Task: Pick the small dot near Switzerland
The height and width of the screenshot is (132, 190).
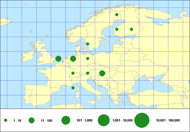Action: tap(73, 73)
